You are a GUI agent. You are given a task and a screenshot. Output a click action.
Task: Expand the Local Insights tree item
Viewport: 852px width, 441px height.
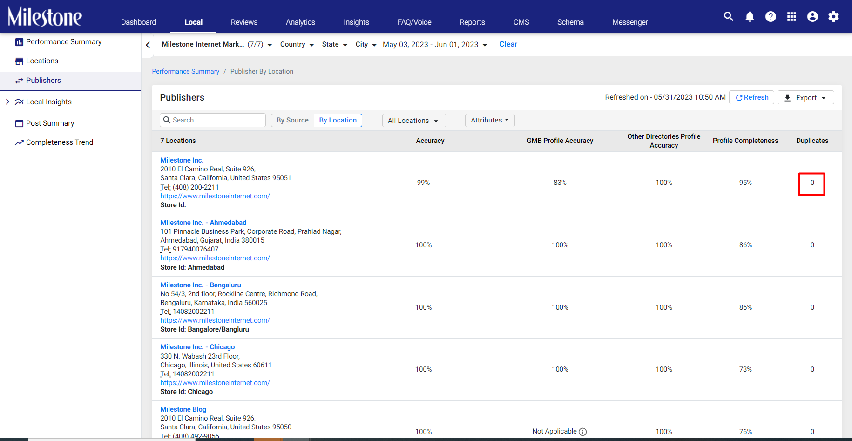click(x=7, y=102)
